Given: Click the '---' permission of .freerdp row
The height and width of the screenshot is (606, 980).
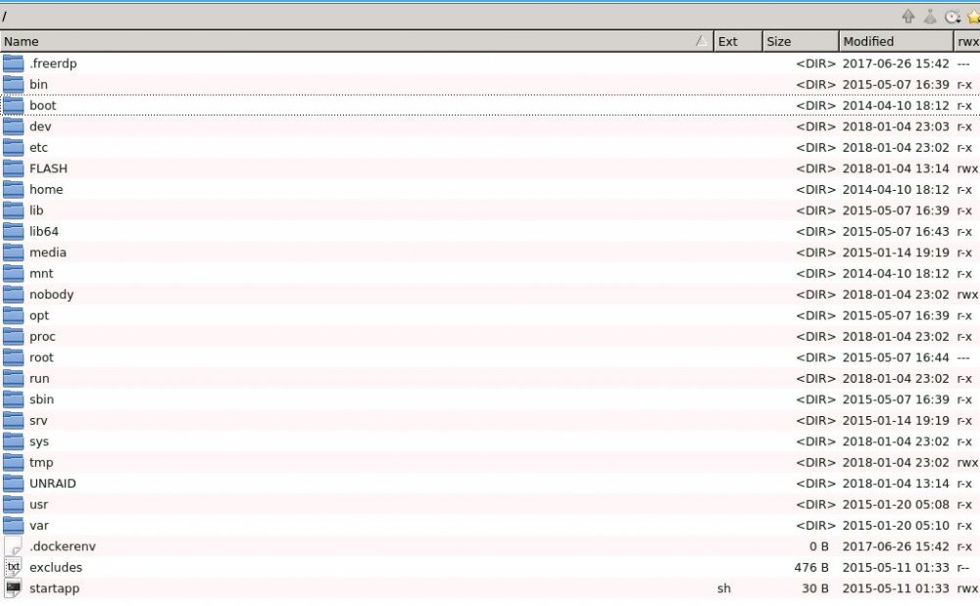Looking at the screenshot, I should coord(963,63).
